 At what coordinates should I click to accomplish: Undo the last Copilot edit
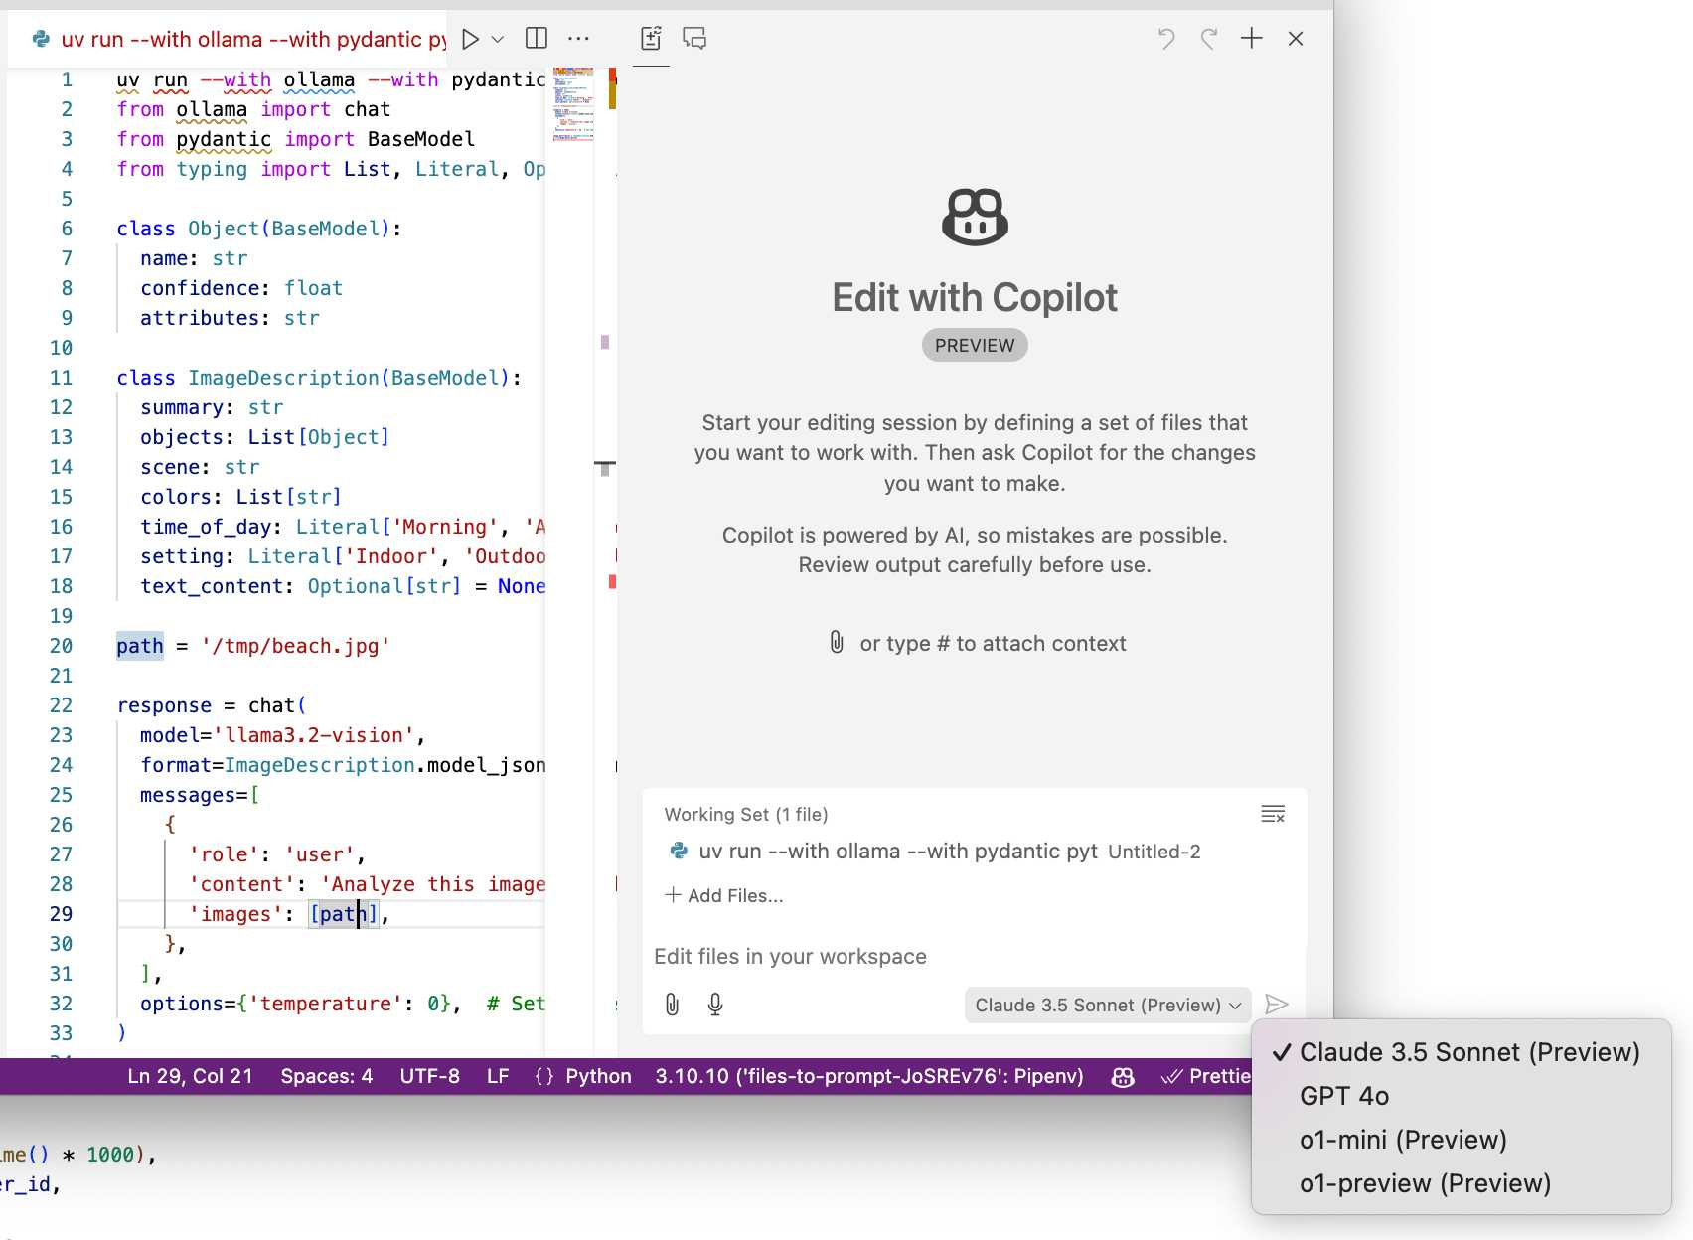[1166, 39]
